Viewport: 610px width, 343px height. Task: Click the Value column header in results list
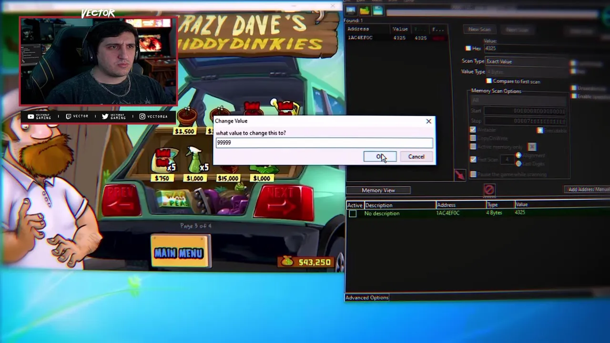pyautogui.click(x=401, y=29)
